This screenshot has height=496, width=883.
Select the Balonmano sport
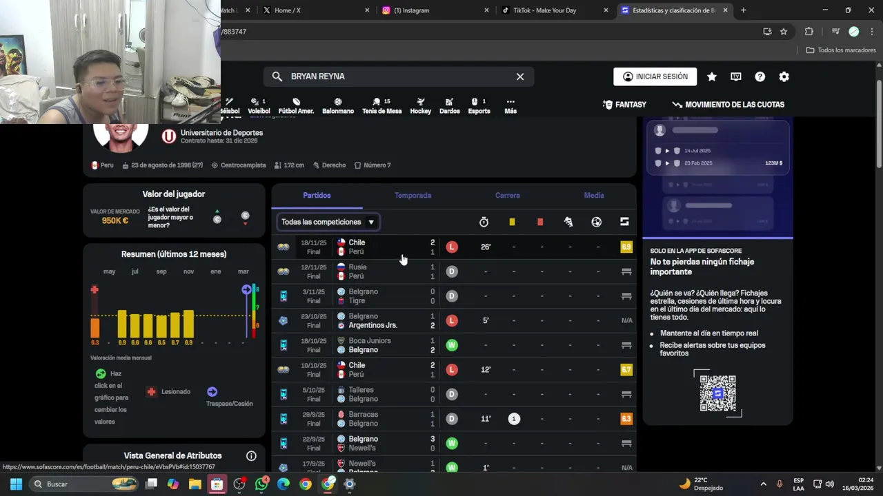point(338,106)
